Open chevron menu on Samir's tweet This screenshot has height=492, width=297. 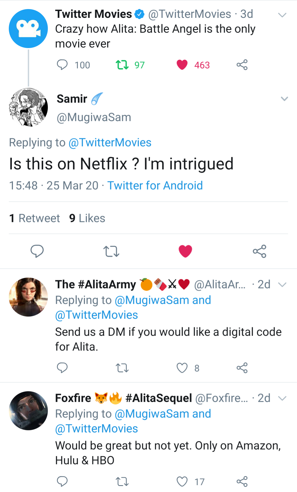click(284, 99)
